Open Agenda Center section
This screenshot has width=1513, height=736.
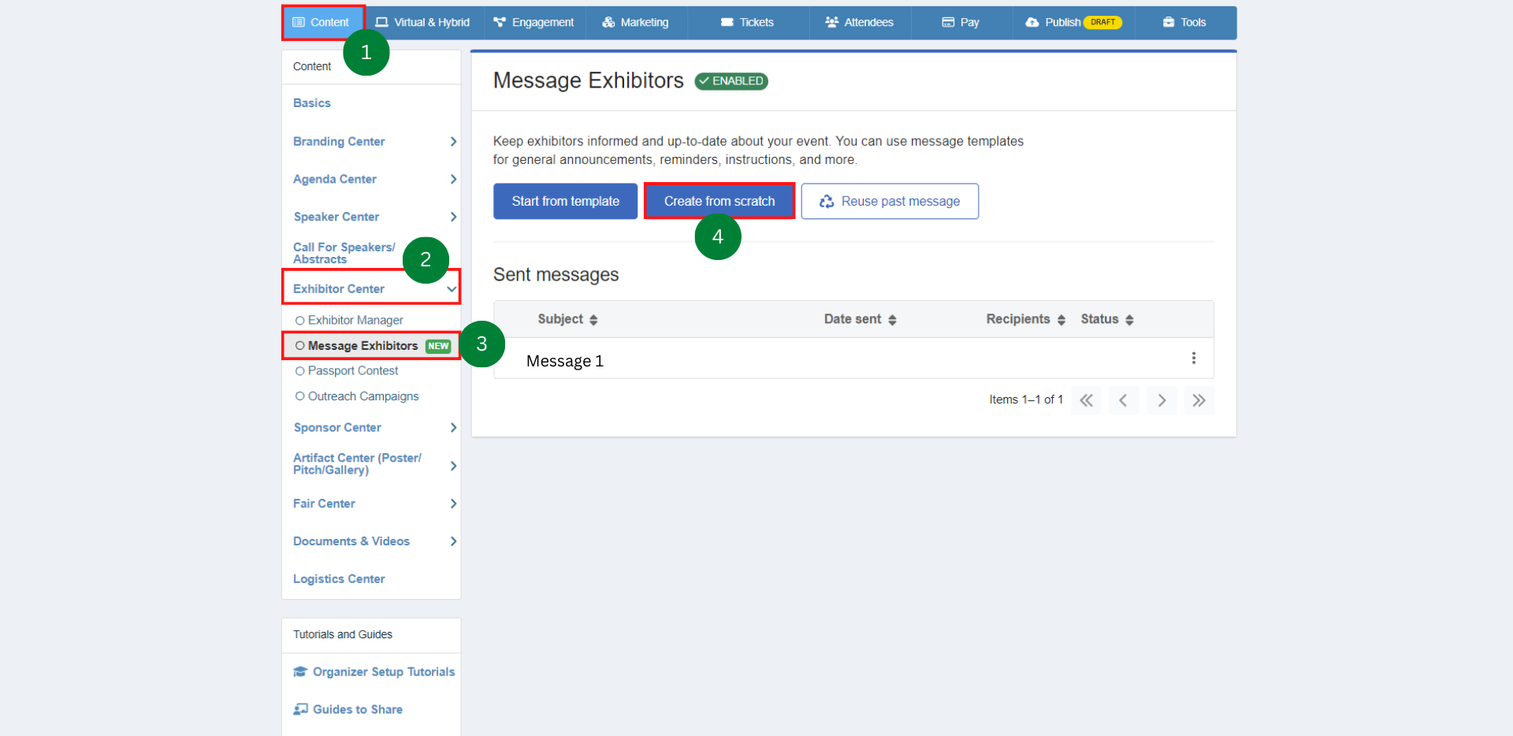(x=335, y=180)
